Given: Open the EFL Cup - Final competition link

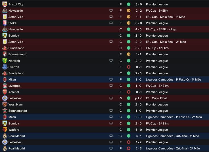Looking at the screenshot, I should (x=156, y=98).
